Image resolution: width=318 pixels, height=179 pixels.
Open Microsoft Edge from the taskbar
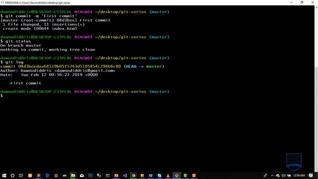point(47,176)
